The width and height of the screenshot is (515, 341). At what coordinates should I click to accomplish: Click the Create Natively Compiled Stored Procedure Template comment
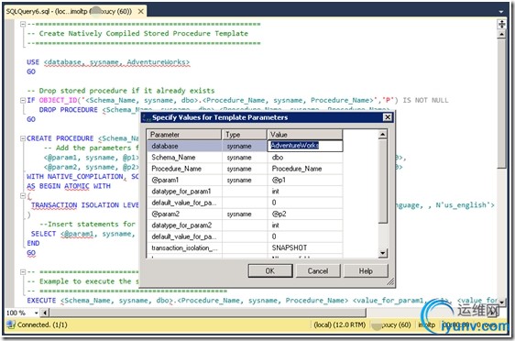tap(137, 34)
